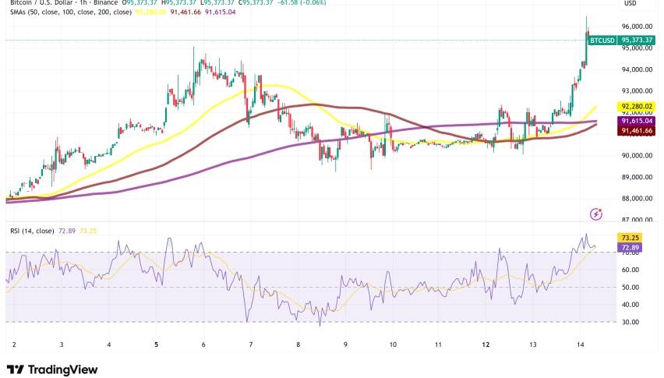Click the 50.00 level on RSI scale
The image size is (664, 378).
(x=630, y=287)
